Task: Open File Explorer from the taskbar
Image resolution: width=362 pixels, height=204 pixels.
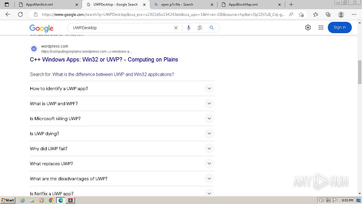Action: 32,200
